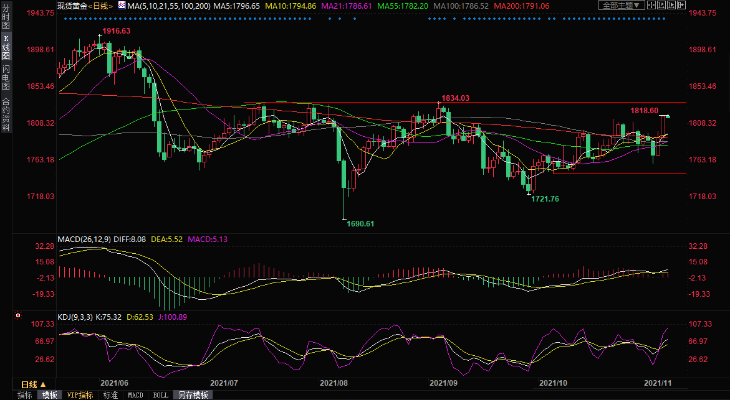Click 另存模板 to save template

(193, 395)
